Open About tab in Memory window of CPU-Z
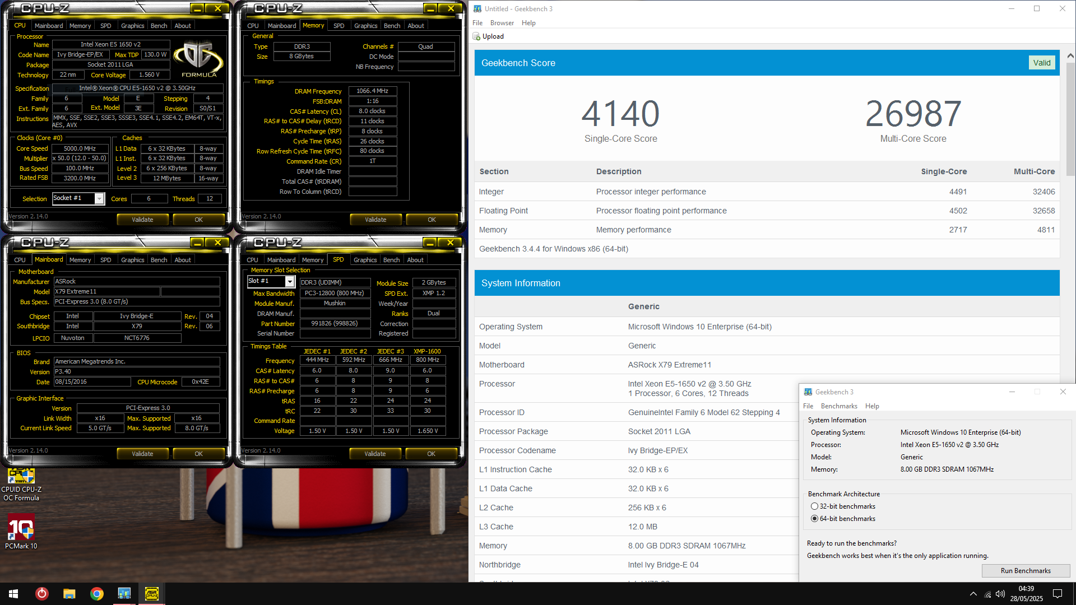This screenshot has width=1076, height=605. pyautogui.click(x=415, y=26)
